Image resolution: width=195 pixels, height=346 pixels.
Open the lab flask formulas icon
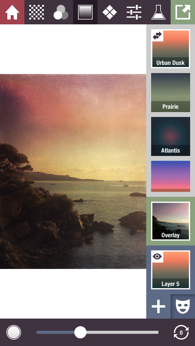[x=158, y=12]
